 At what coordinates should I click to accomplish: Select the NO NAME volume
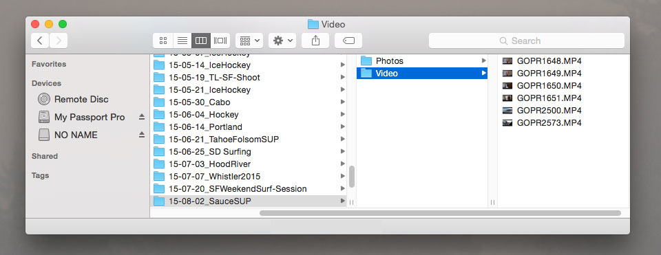pyautogui.click(x=76, y=135)
